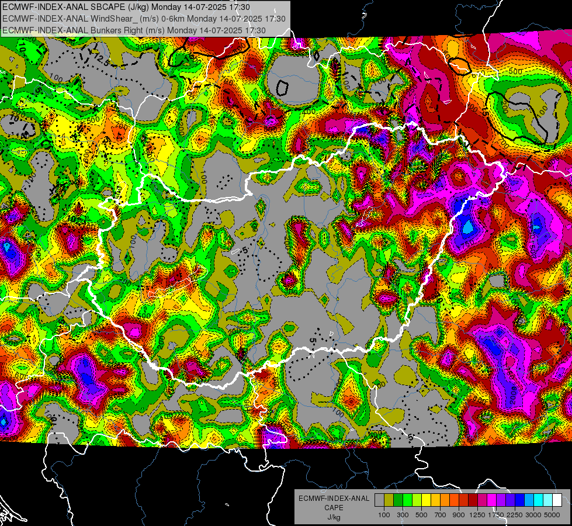Click the legend value 500
Screen dimensions: 572x526
[x=421, y=515]
